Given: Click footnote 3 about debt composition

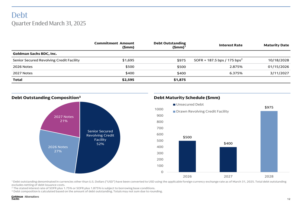Looking at the screenshot, I should [x=87, y=191].
